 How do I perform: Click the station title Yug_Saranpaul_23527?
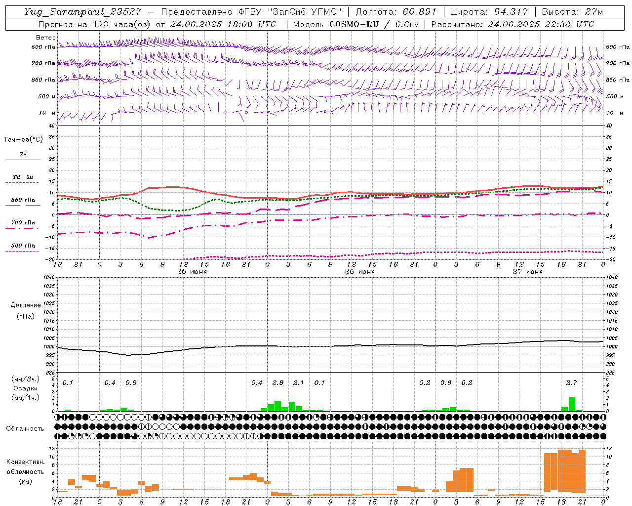pyautogui.click(x=82, y=12)
